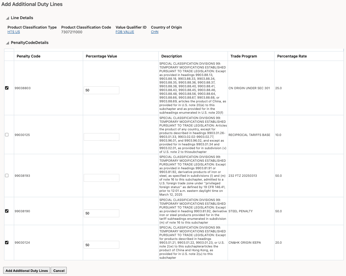Screen dimensions: 346x276
Task: Collapse the PenaltyCodeDetails section
Action: pos(8,42)
